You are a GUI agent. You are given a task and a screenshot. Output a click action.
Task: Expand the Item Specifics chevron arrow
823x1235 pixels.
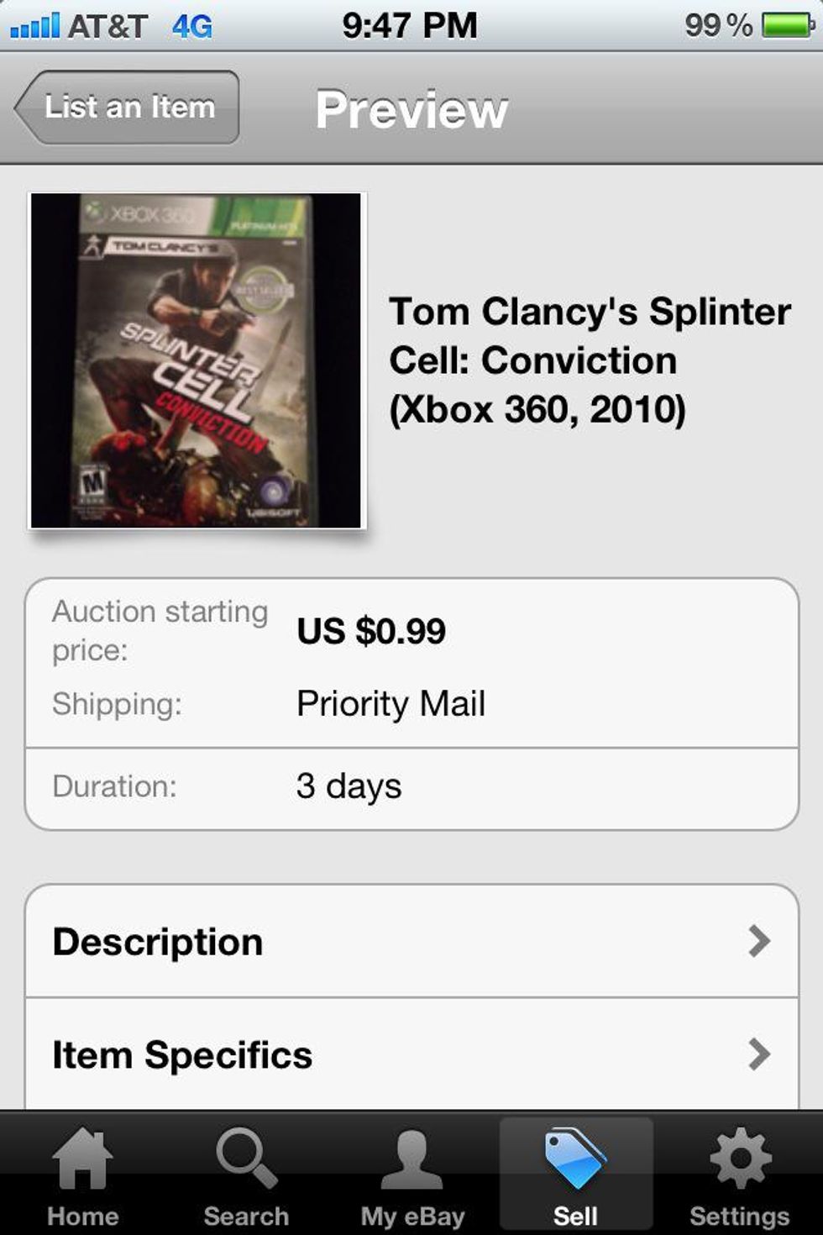click(x=759, y=1054)
